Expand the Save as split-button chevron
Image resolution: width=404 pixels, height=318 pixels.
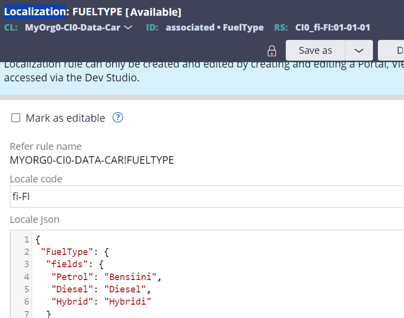click(x=359, y=50)
